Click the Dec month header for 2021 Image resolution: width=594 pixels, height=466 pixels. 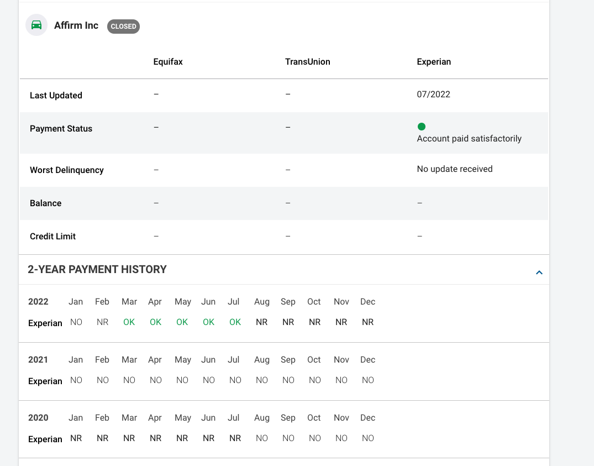pyautogui.click(x=367, y=359)
